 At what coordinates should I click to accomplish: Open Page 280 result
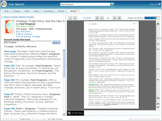[x=9, y=80]
